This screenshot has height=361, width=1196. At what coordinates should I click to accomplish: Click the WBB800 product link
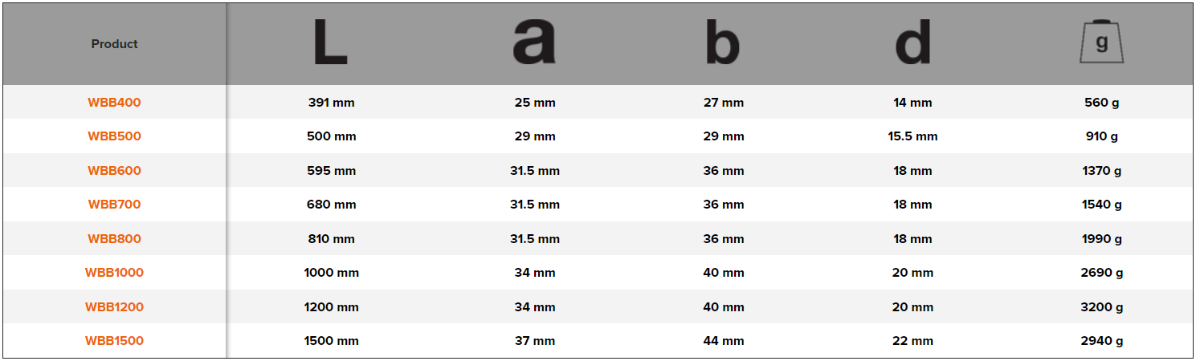(x=114, y=239)
